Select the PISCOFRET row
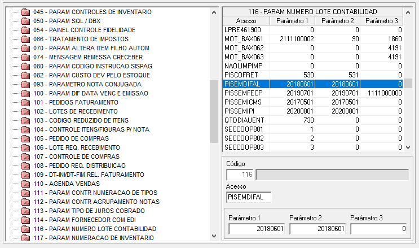The image size is (419, 248). (312, 75)
